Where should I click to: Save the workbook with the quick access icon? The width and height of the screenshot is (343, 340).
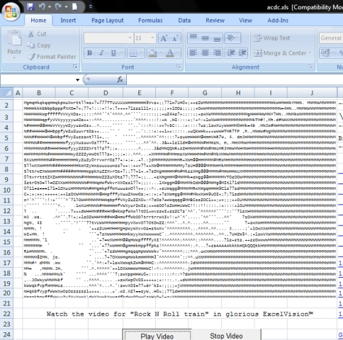pos(30,7)
